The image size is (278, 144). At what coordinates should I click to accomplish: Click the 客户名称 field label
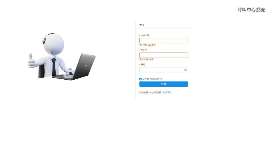(x=145, y=35)
